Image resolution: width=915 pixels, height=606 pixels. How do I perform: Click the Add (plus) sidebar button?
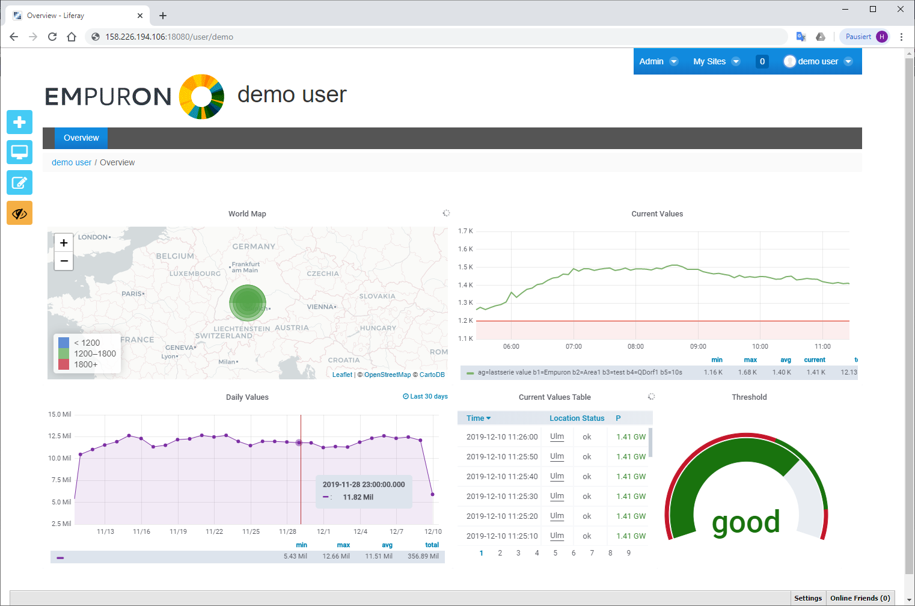tap(19, 122)
